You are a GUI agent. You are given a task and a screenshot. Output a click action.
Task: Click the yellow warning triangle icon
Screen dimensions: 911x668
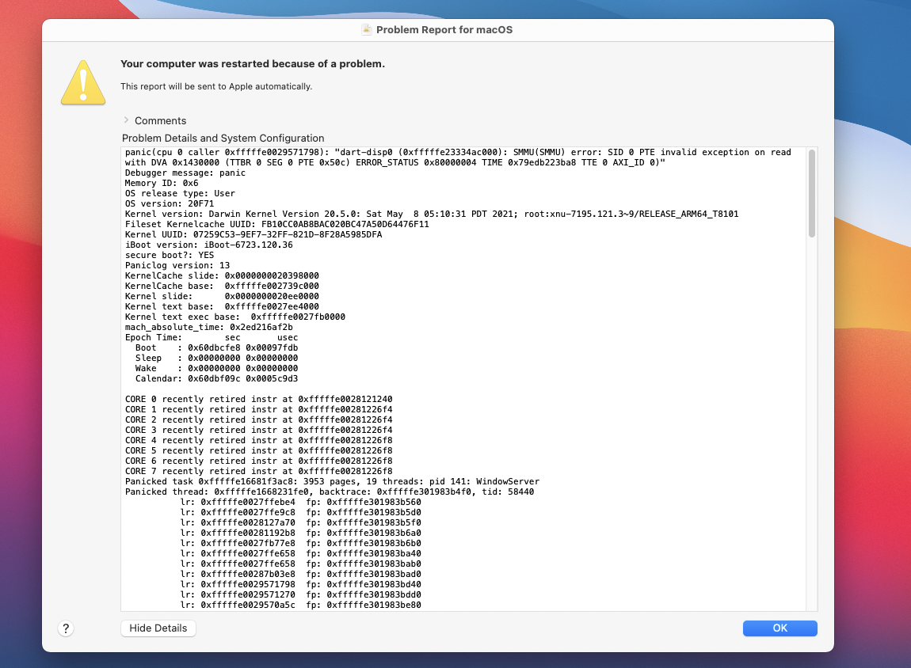pyautogui.click(x=83, y=82)
